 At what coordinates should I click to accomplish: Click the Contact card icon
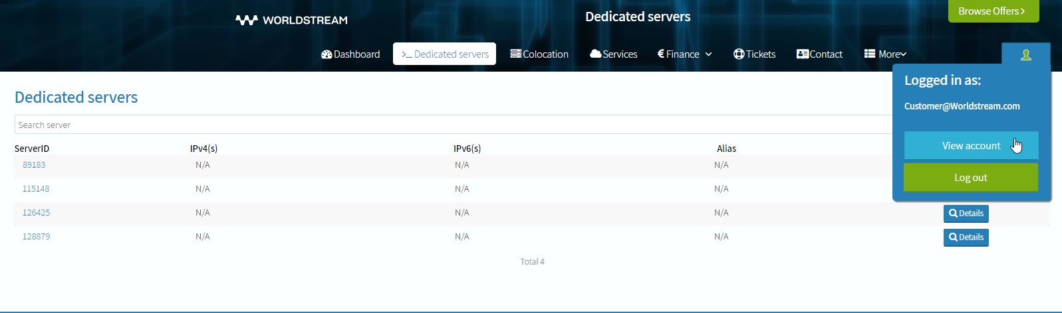(x=803, y=54)
